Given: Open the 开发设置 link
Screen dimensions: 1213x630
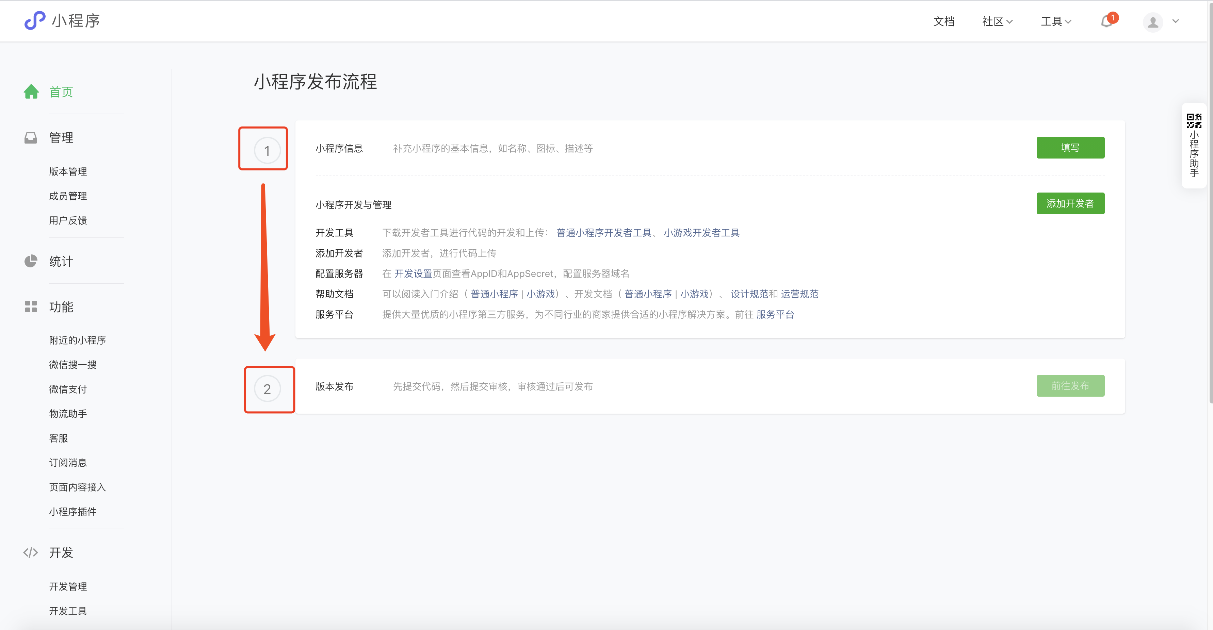Looking at the screenshot, I should (x=413, y=274).
